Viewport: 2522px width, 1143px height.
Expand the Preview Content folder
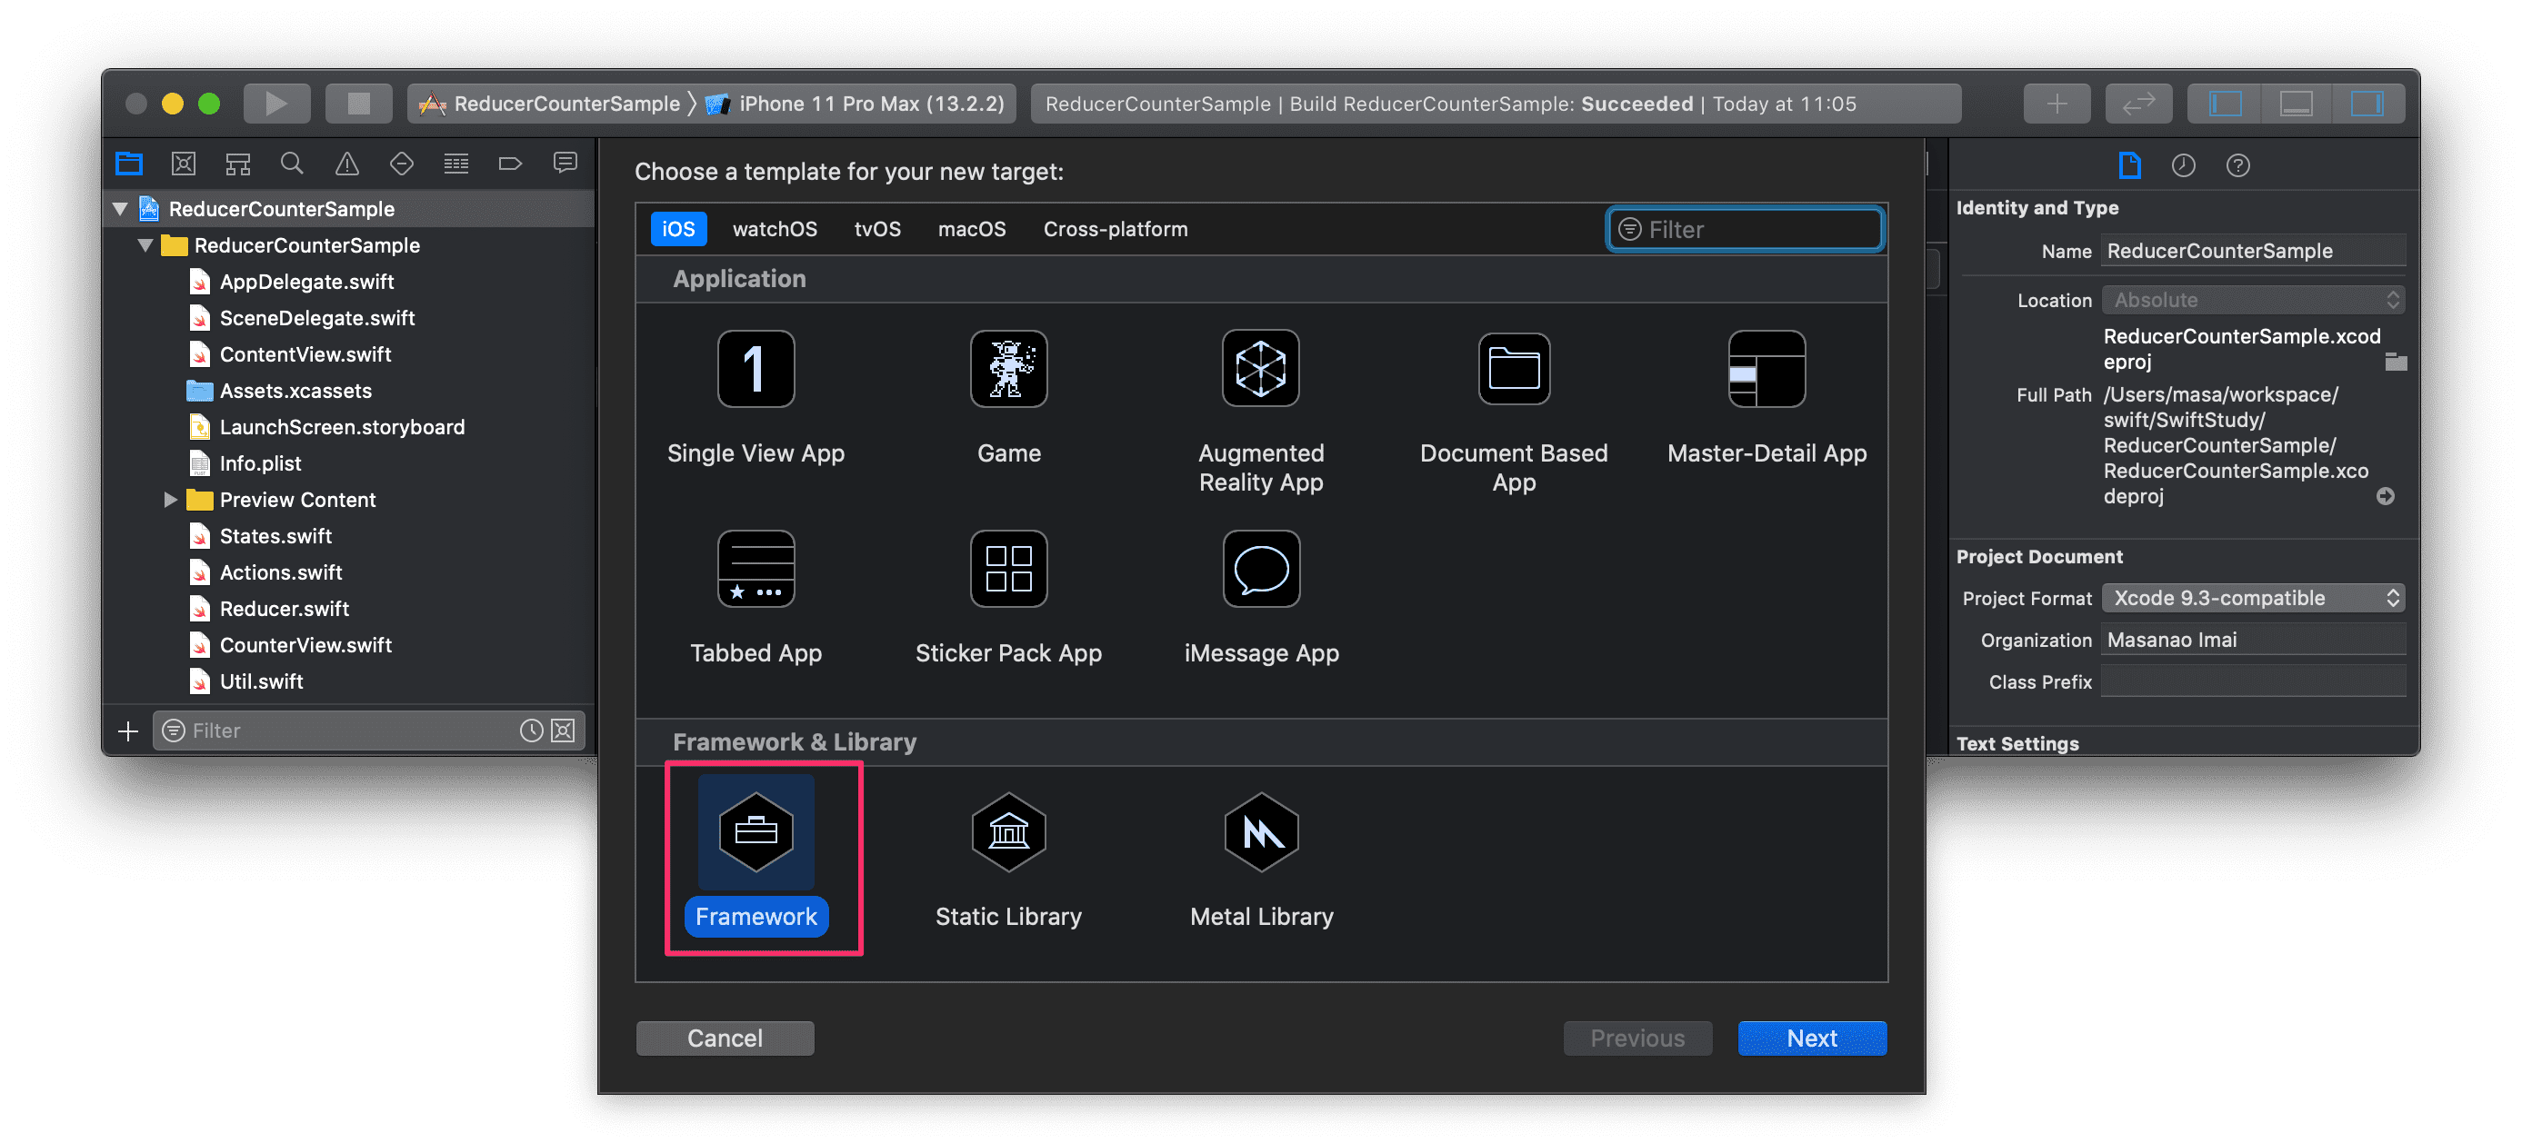[170, 500]
